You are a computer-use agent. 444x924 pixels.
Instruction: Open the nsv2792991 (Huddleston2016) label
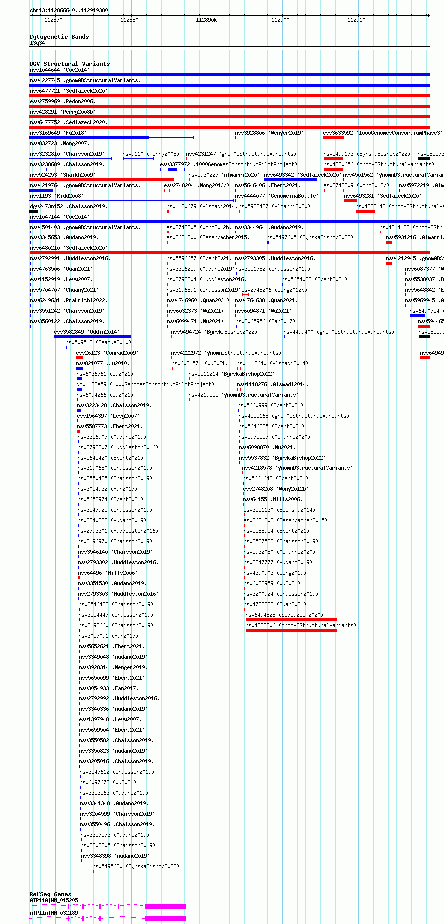(70, 258)
